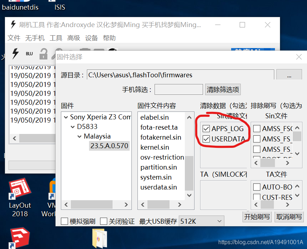Click up arrow in TA文件 list
This screenshot has height=249, width=307.
tap(297, 186)
